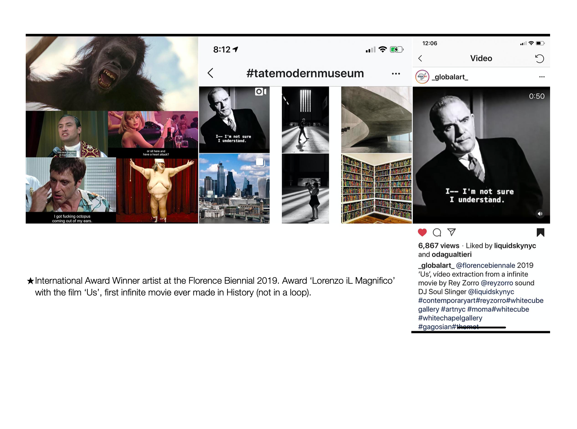Unlike the post via the red heart
The height and width of the screenshot is (429, 577).
[422, 232]
